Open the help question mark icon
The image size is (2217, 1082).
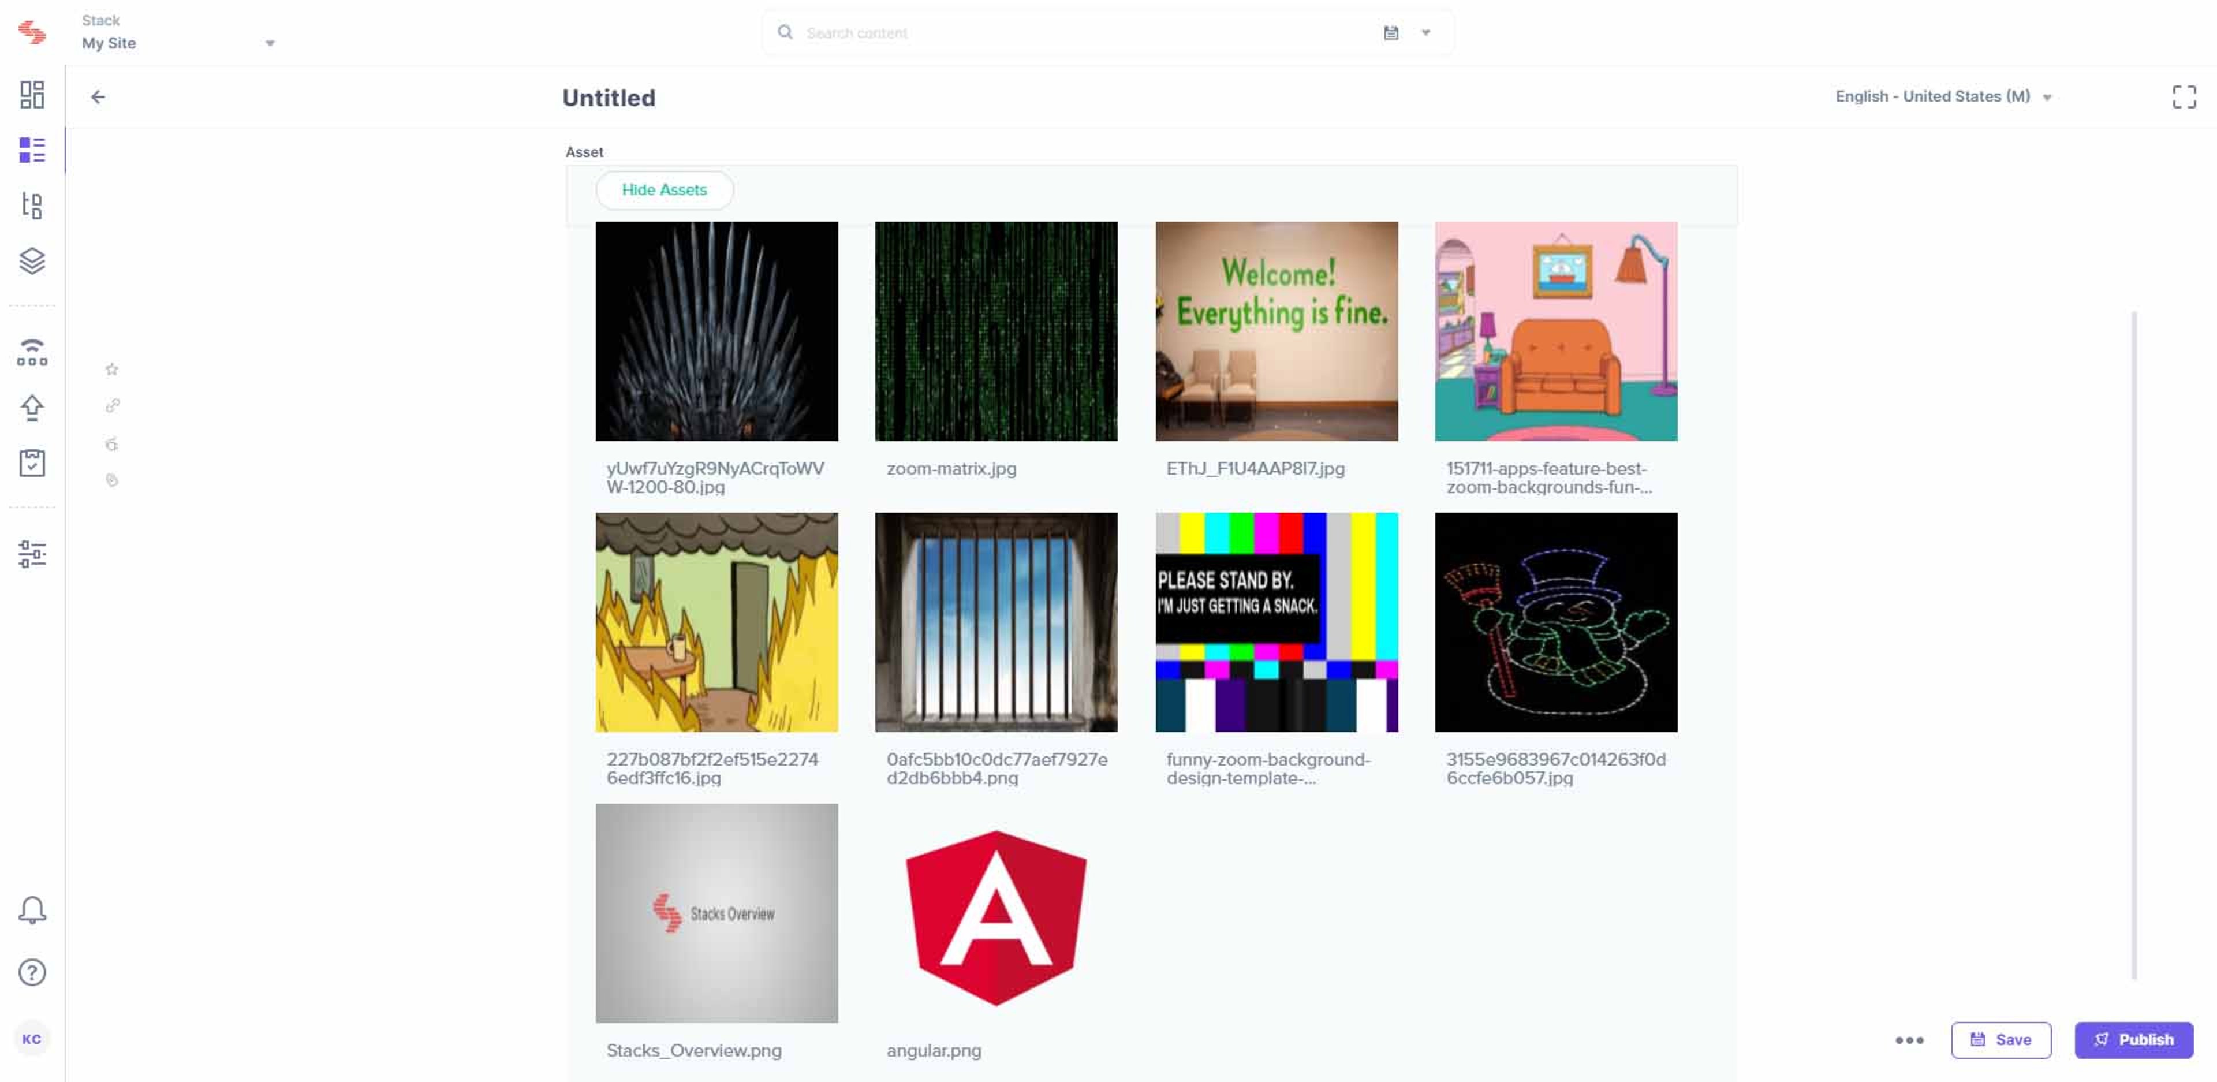(x=32, y=973)
